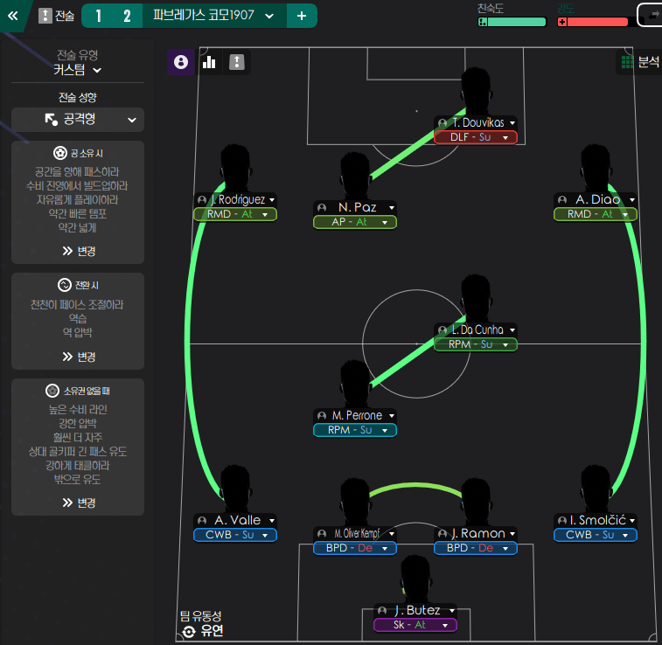
Task: Open the 전술 tactics icon tab
Action: (56, 16)
